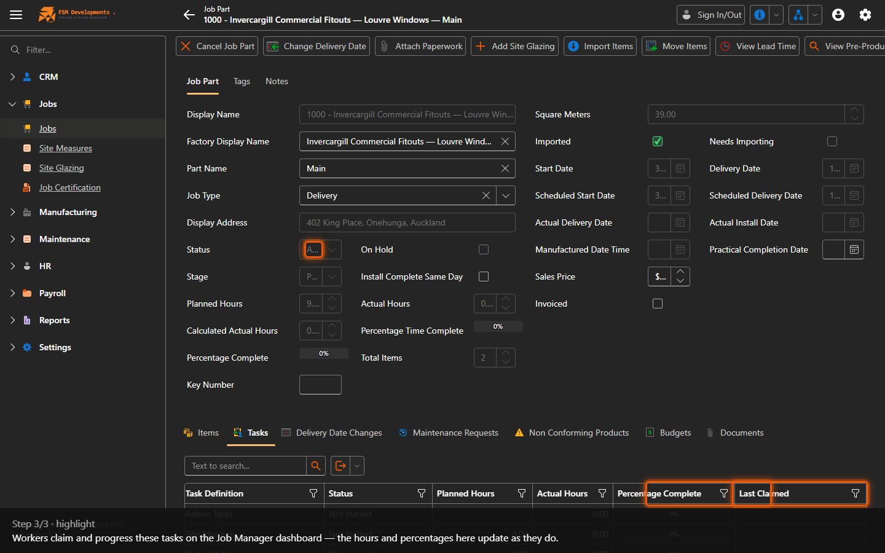Filter the Task Definition column

click(313, 493)
